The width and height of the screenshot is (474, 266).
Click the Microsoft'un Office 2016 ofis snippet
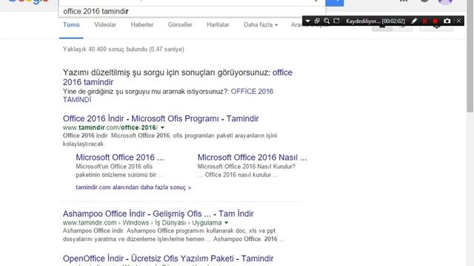coord(119,171)
